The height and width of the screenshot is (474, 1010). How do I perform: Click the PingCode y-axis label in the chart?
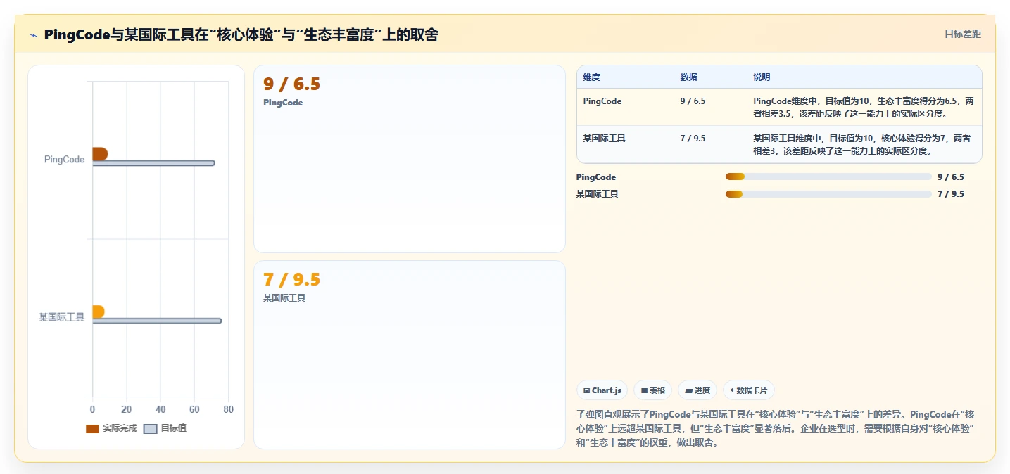click(64, 160)
